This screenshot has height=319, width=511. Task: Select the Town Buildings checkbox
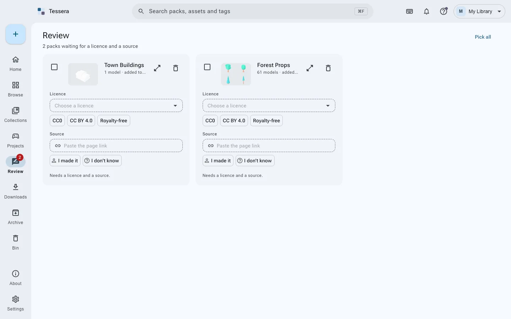[54, 67]
